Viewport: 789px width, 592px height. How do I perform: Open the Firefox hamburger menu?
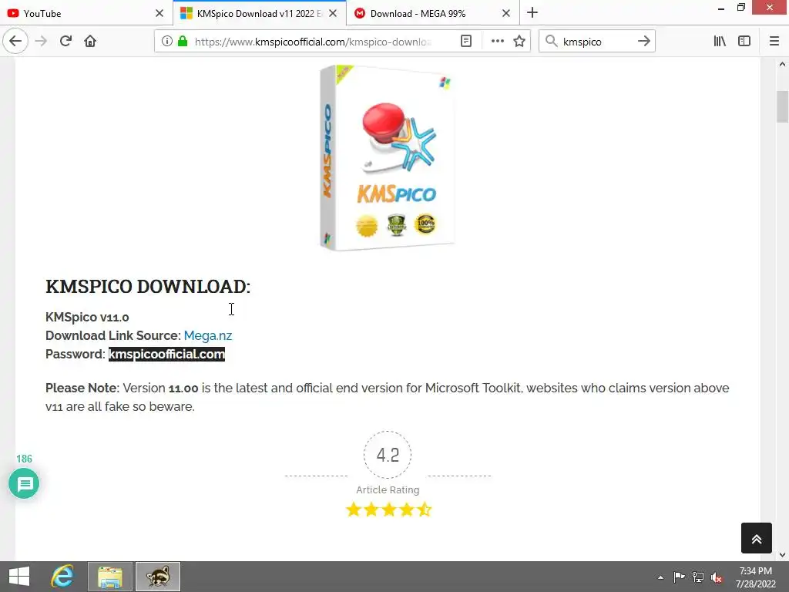click(774, 42)
